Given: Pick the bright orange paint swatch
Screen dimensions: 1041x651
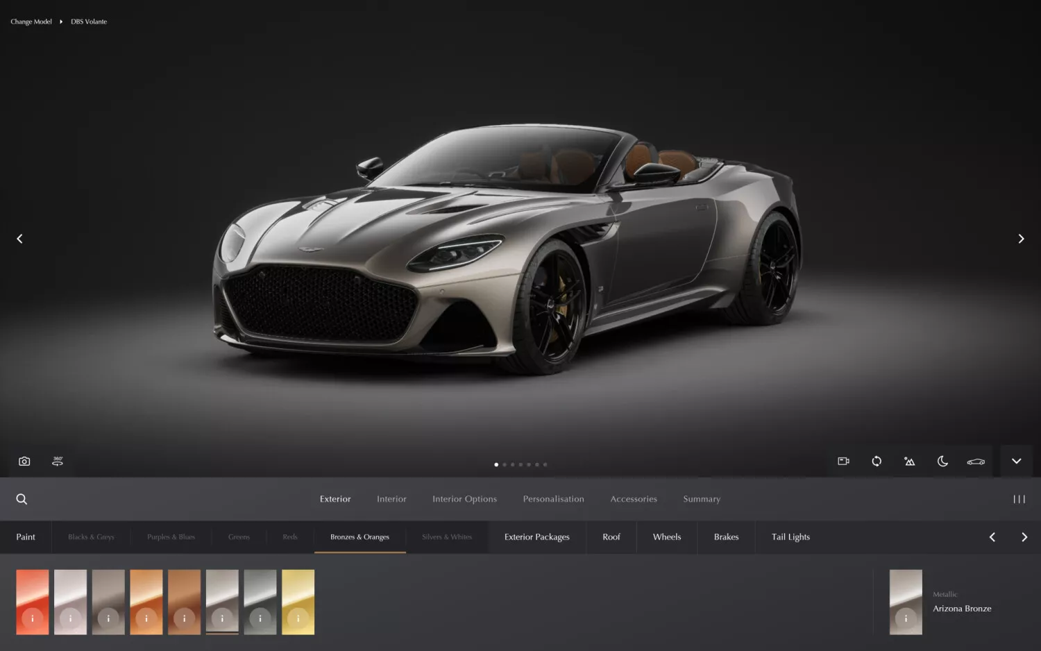Looking at the screenshot, I should click(146, 602).
